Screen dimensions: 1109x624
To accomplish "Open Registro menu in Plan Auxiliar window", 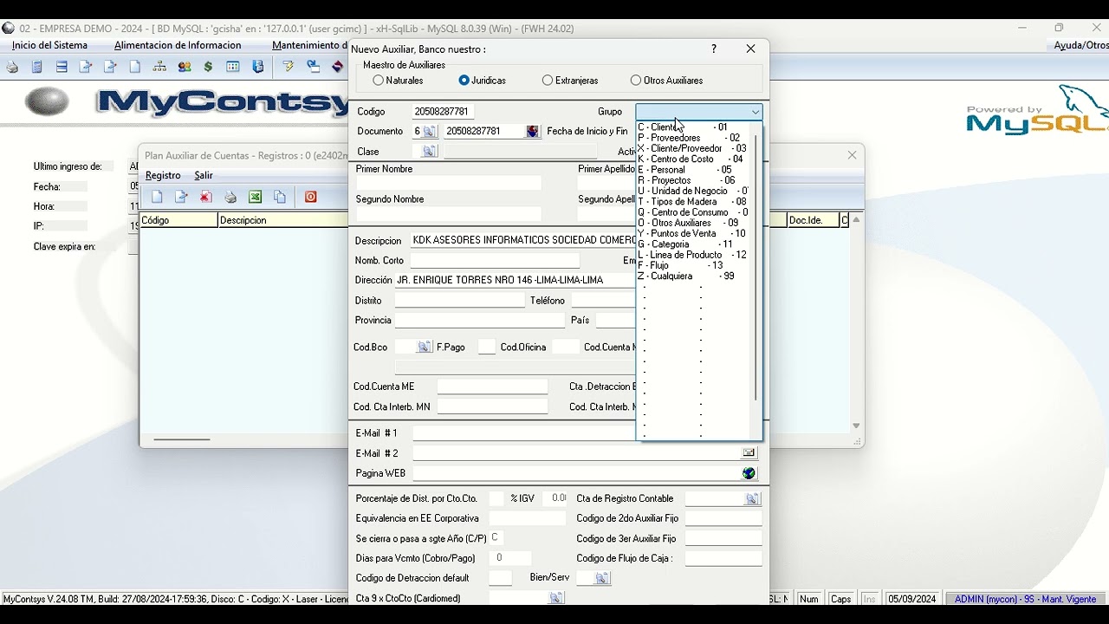I will tap(163, 175).
